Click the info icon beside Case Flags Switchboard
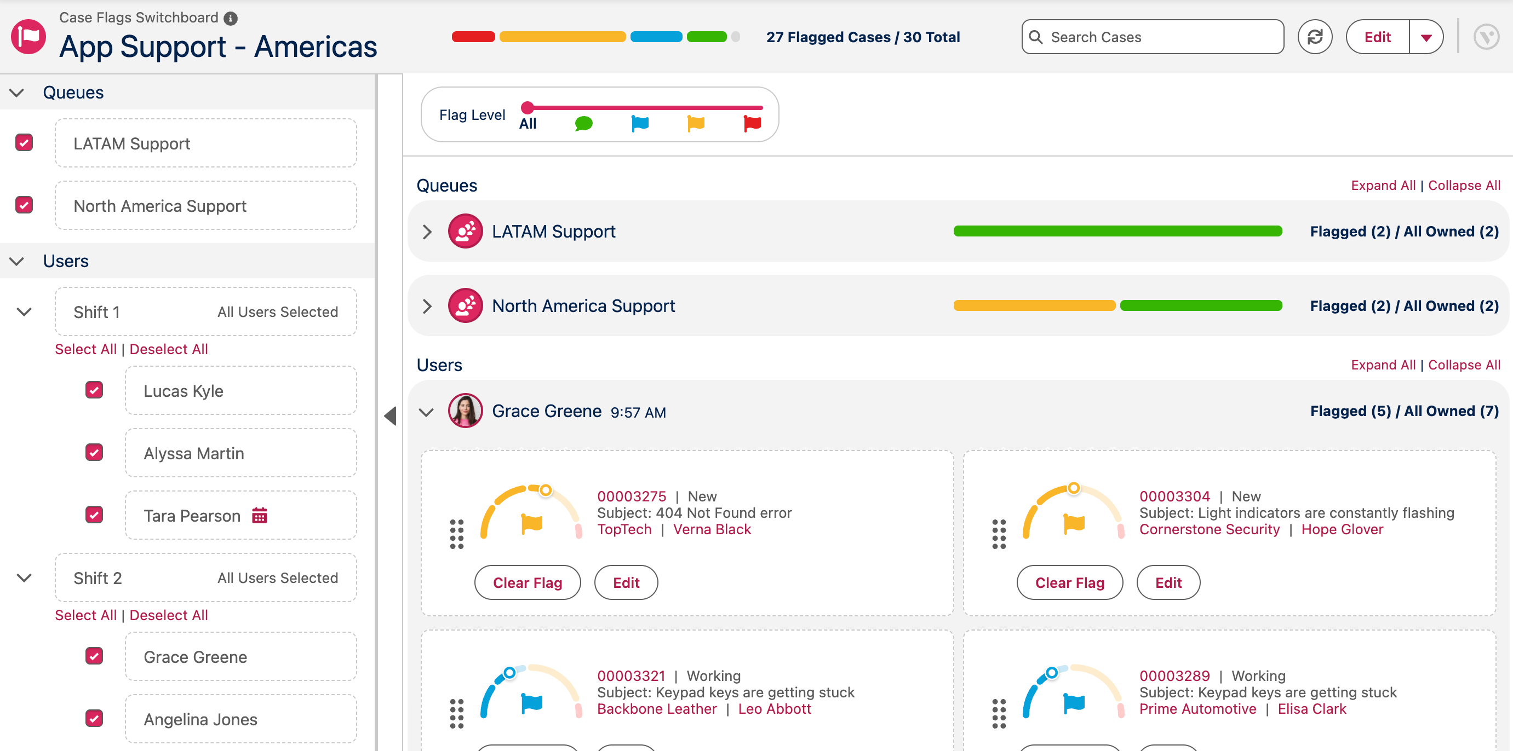Screen dimensions: 1513x751 (x=231, y=18)
